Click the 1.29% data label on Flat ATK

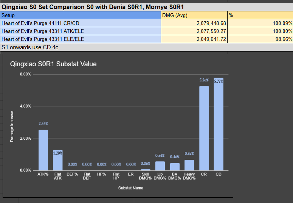[x=58, y=153]
